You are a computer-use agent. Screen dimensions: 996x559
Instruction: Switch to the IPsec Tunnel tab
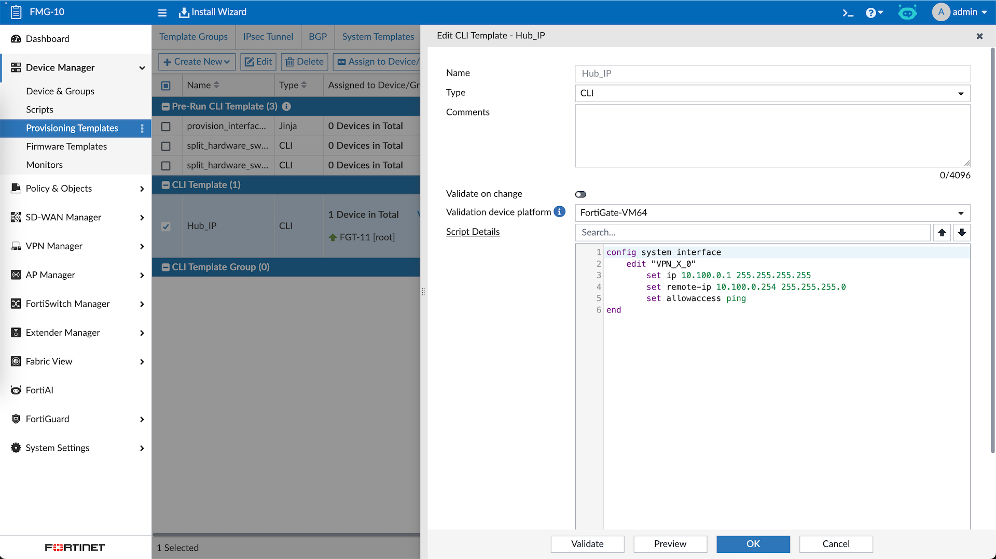coord(268,37)
